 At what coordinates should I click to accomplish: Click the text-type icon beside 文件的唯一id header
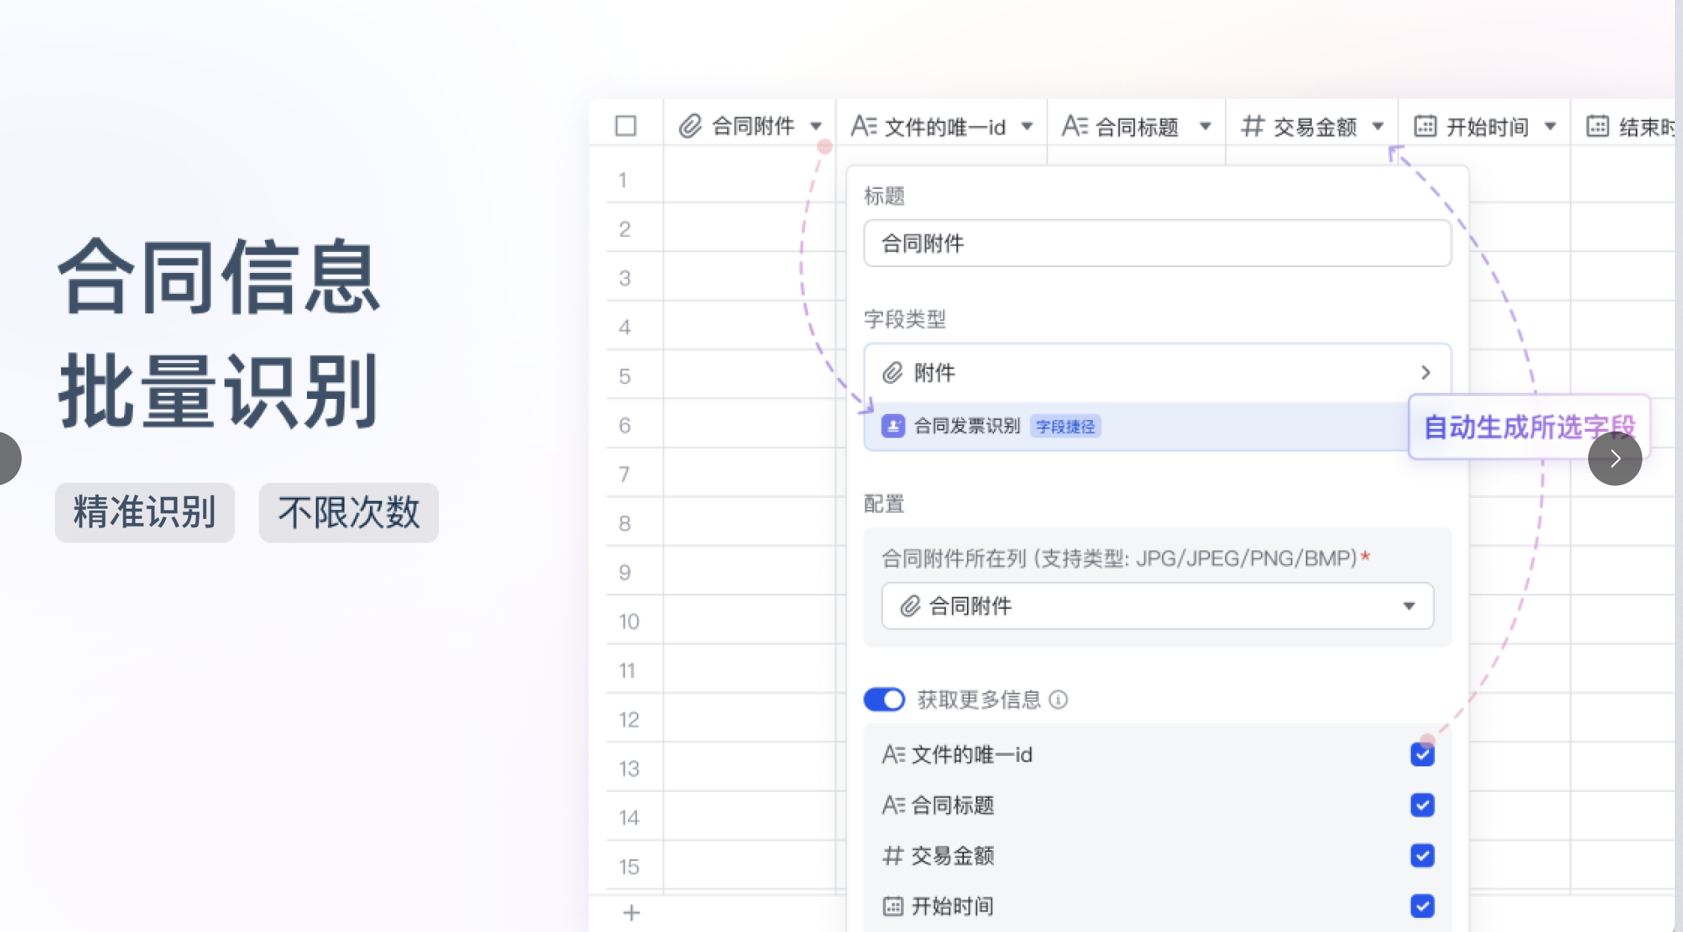point(864,126)
